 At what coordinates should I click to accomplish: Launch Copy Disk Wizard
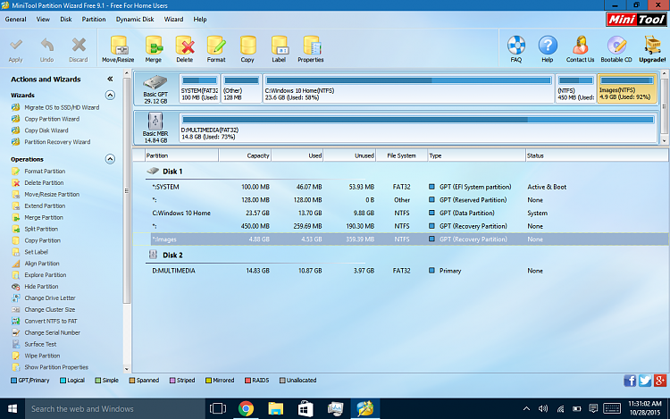46,130
